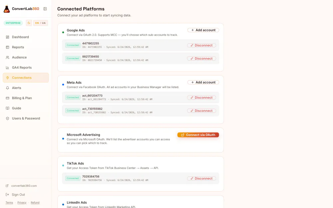Open convertlab360.com external link
This screenshot has height=208, width=333.
(24, 186)
